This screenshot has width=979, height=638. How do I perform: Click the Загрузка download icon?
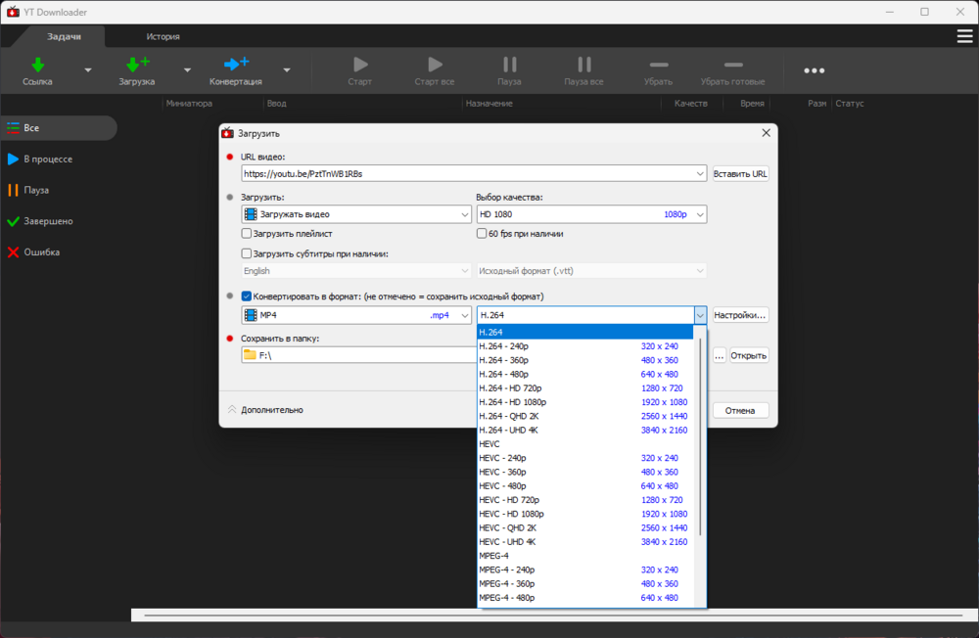[x=136, y=66]
